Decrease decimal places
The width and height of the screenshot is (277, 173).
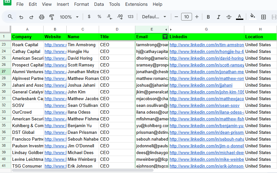coord(109,17)
